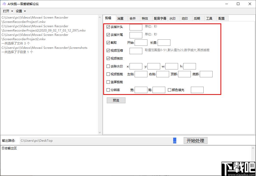Enable the 去除水印 checkbox
The image size is (256, 176).
point(108,66)
